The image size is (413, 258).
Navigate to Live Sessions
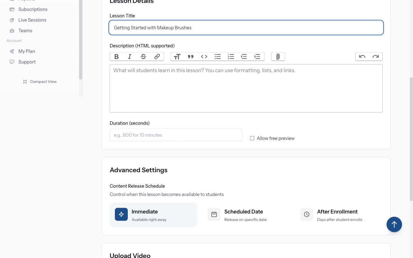pos(32,20)
